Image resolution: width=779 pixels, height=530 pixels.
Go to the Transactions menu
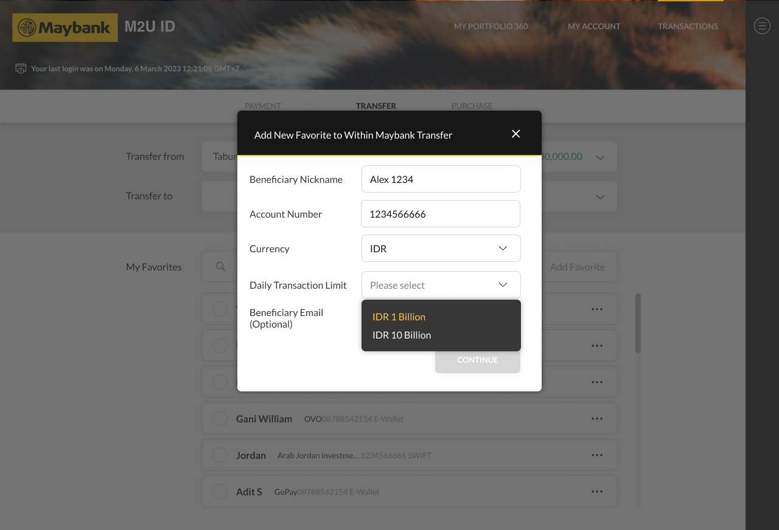tap(688, 26)
